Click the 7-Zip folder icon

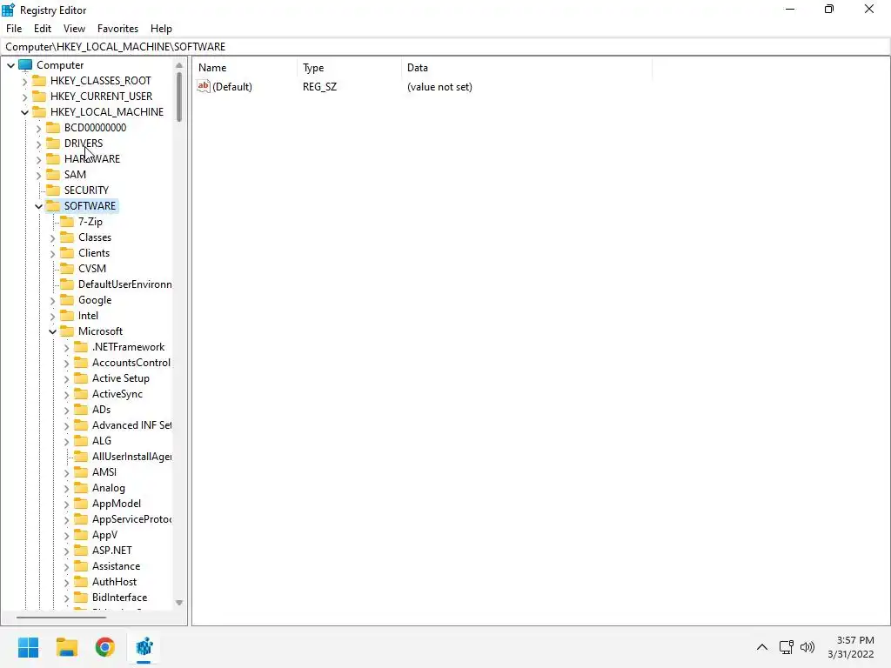[67, 222]
